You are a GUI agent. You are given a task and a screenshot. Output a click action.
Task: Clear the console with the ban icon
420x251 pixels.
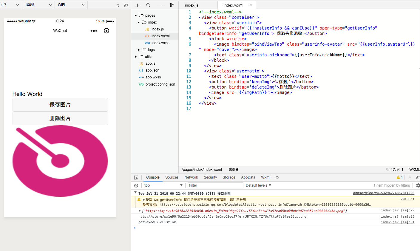click(136, 185)
